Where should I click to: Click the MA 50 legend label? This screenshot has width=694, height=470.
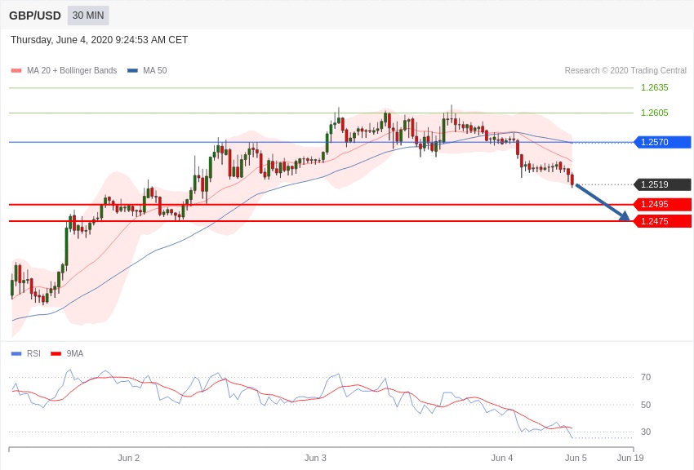tap(155, 70)
